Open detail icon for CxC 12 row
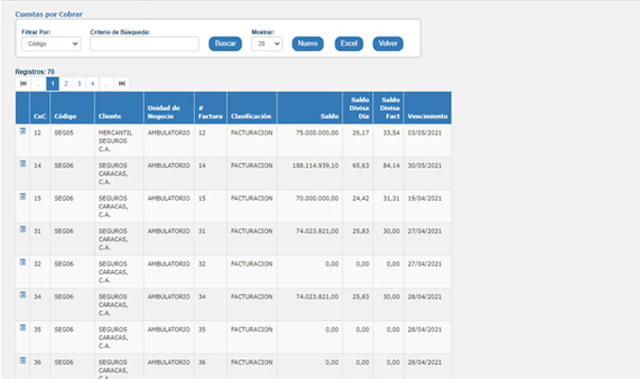Viewport: 640px width, 379px height. [x=23, y=132]
